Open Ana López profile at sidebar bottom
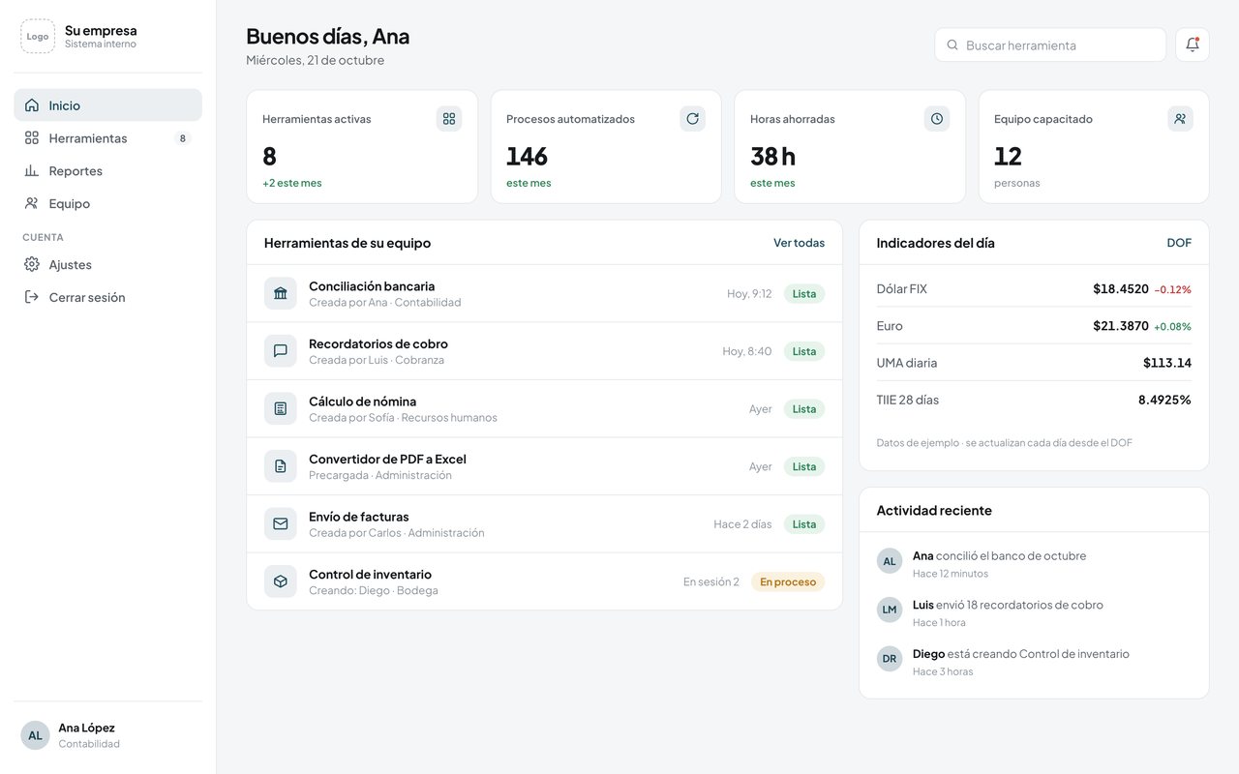The width and height of the screenshot is (1239, 774). coord(107,735)
